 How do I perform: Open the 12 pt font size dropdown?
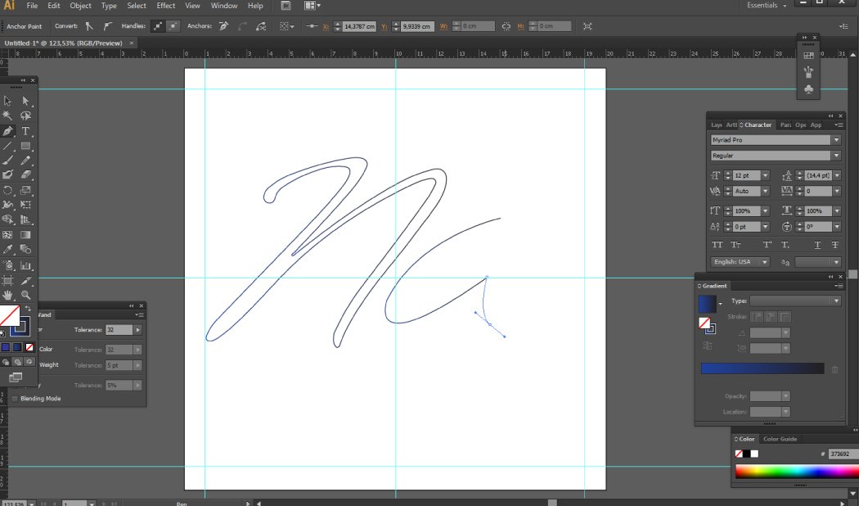(x=765, y=175)
